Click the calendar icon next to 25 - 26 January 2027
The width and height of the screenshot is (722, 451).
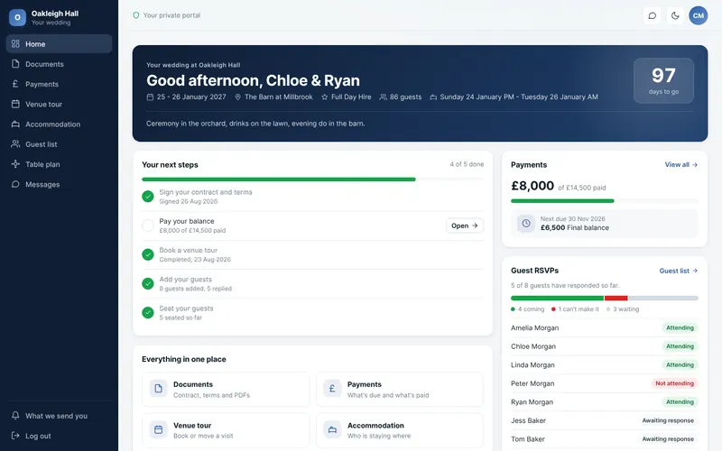click(150, 97)
